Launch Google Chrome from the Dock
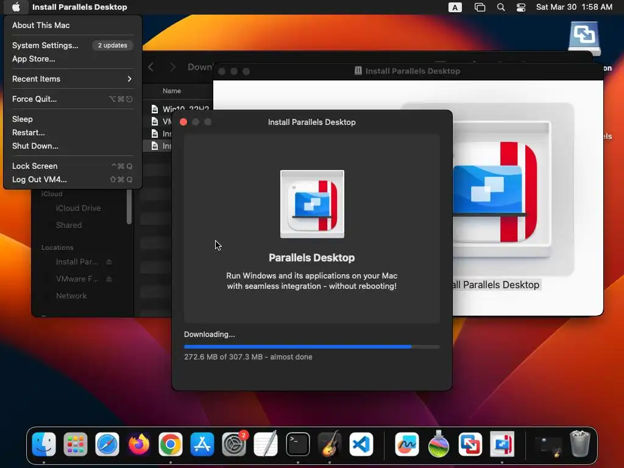Screen dimensions: 624x468 coord(171,444)
